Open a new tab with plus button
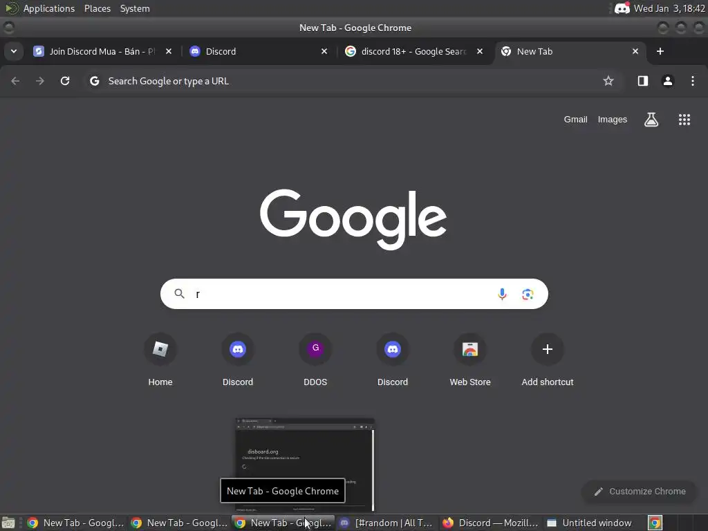 [660, 51]
